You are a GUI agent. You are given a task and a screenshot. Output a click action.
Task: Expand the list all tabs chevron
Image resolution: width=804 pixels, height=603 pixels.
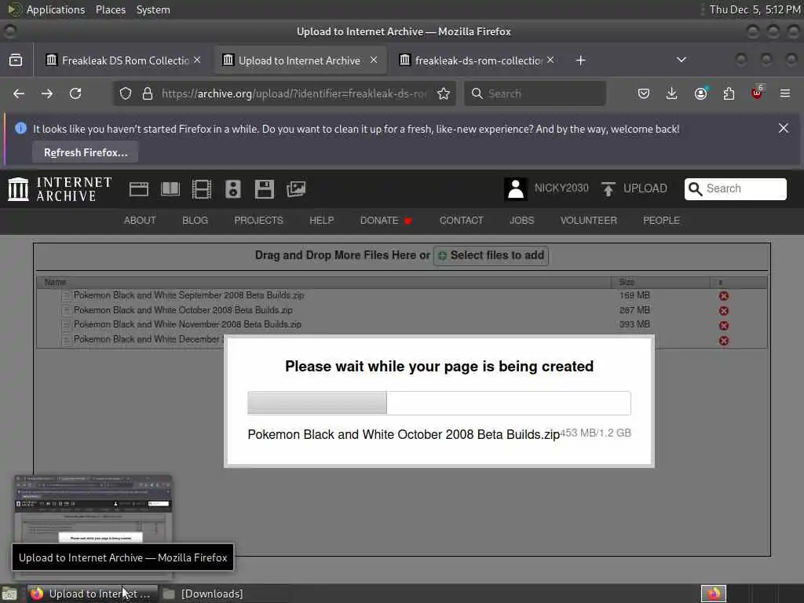pos(682,60)
